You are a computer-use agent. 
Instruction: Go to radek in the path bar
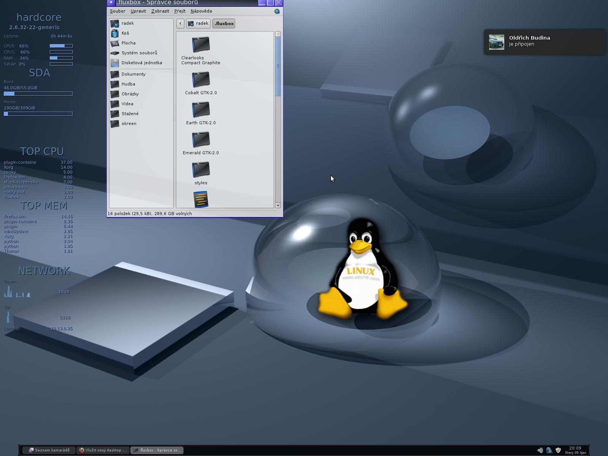coord(198,24)
